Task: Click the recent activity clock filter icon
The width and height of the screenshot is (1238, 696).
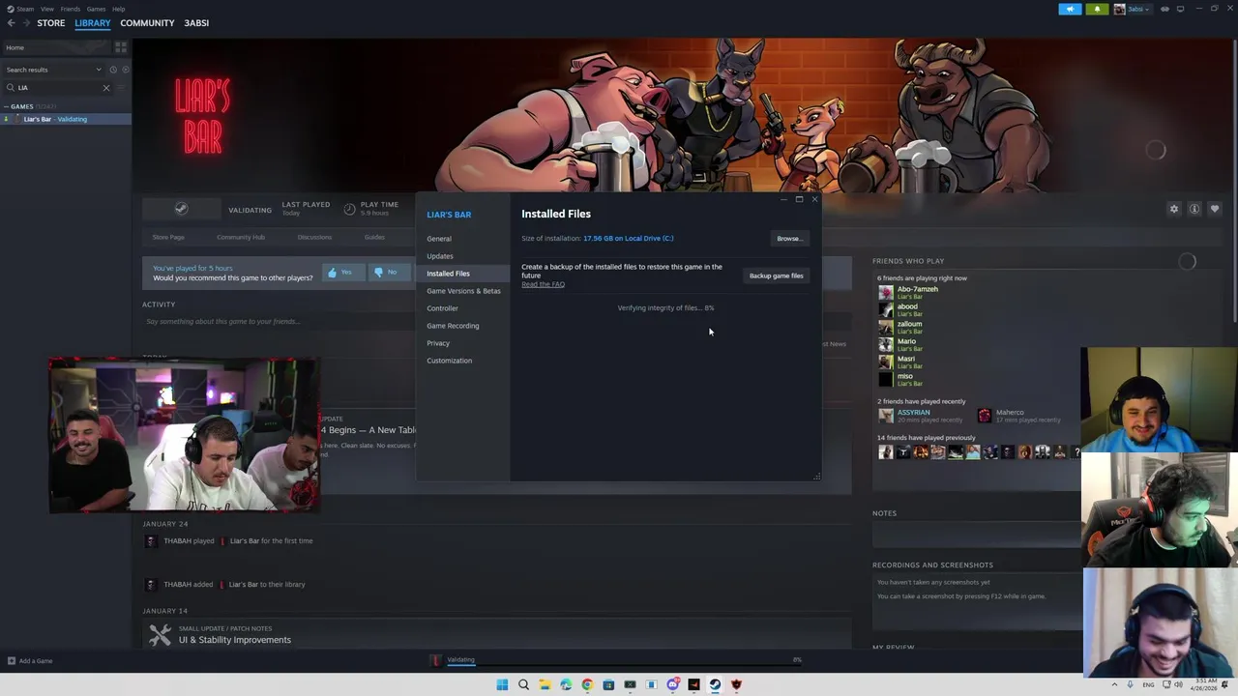Action: (112, 70)
